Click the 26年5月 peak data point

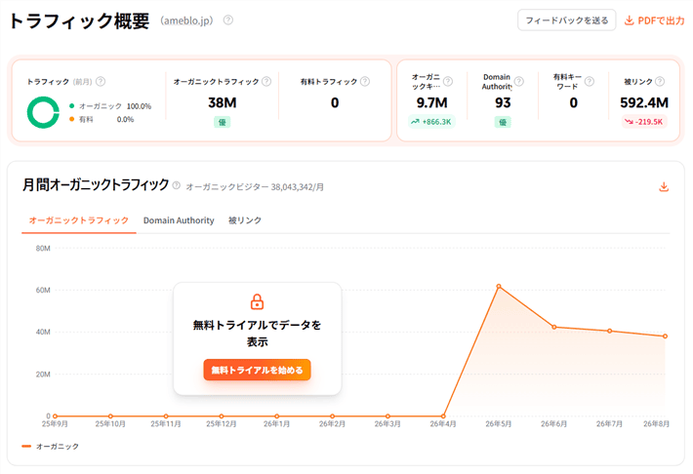[499, 287]
